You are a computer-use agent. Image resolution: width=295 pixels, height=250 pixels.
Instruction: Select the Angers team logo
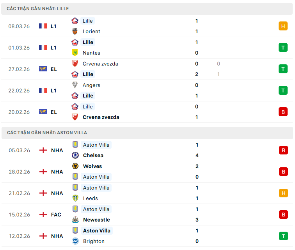[75, 85]
